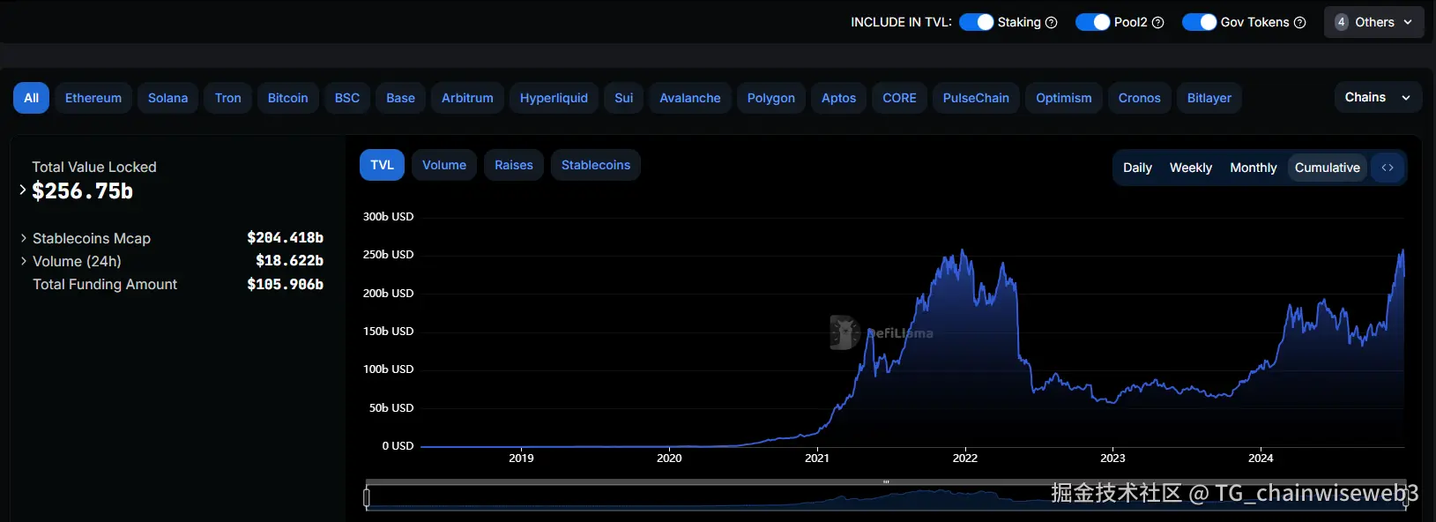The height and width of the screenshot is (522, 1436).
Task: Open the Sui chain link
Action: coord(624,98)
